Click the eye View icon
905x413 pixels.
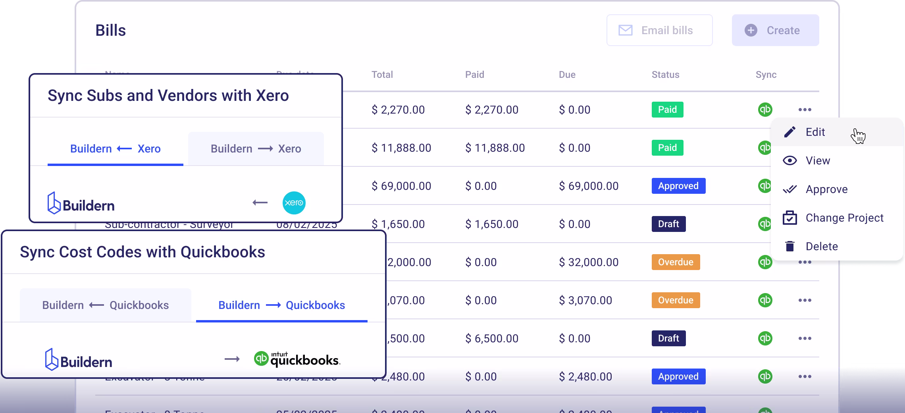[x=790, y=160]
